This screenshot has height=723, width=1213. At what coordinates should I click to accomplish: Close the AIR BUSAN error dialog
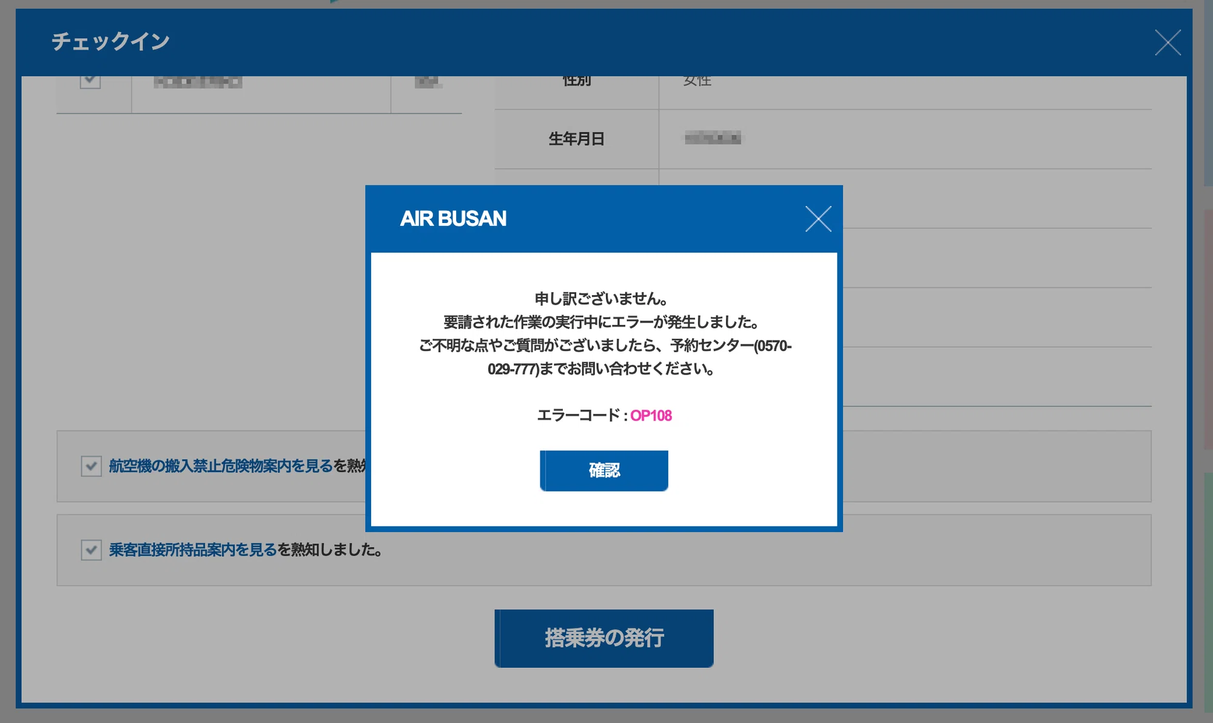[818, 219]
